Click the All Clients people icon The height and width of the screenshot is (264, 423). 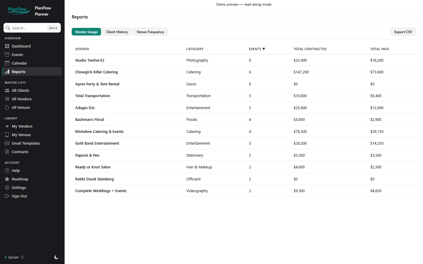[7, 90]
